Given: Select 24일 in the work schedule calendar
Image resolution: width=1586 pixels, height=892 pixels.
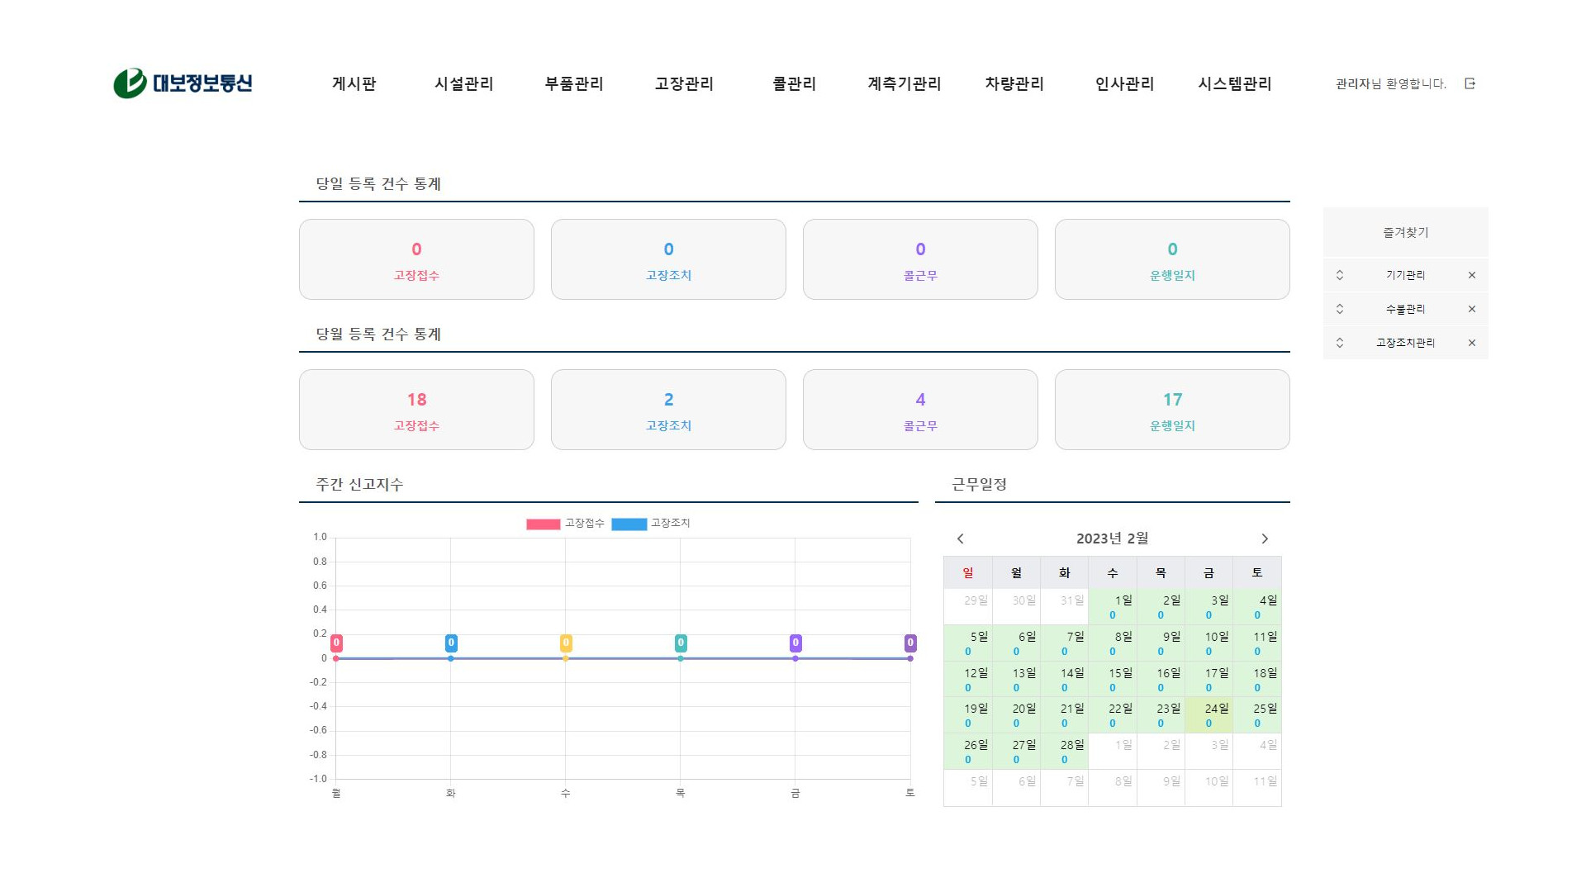Looking at the screenshot, I should coord(1208,714).
